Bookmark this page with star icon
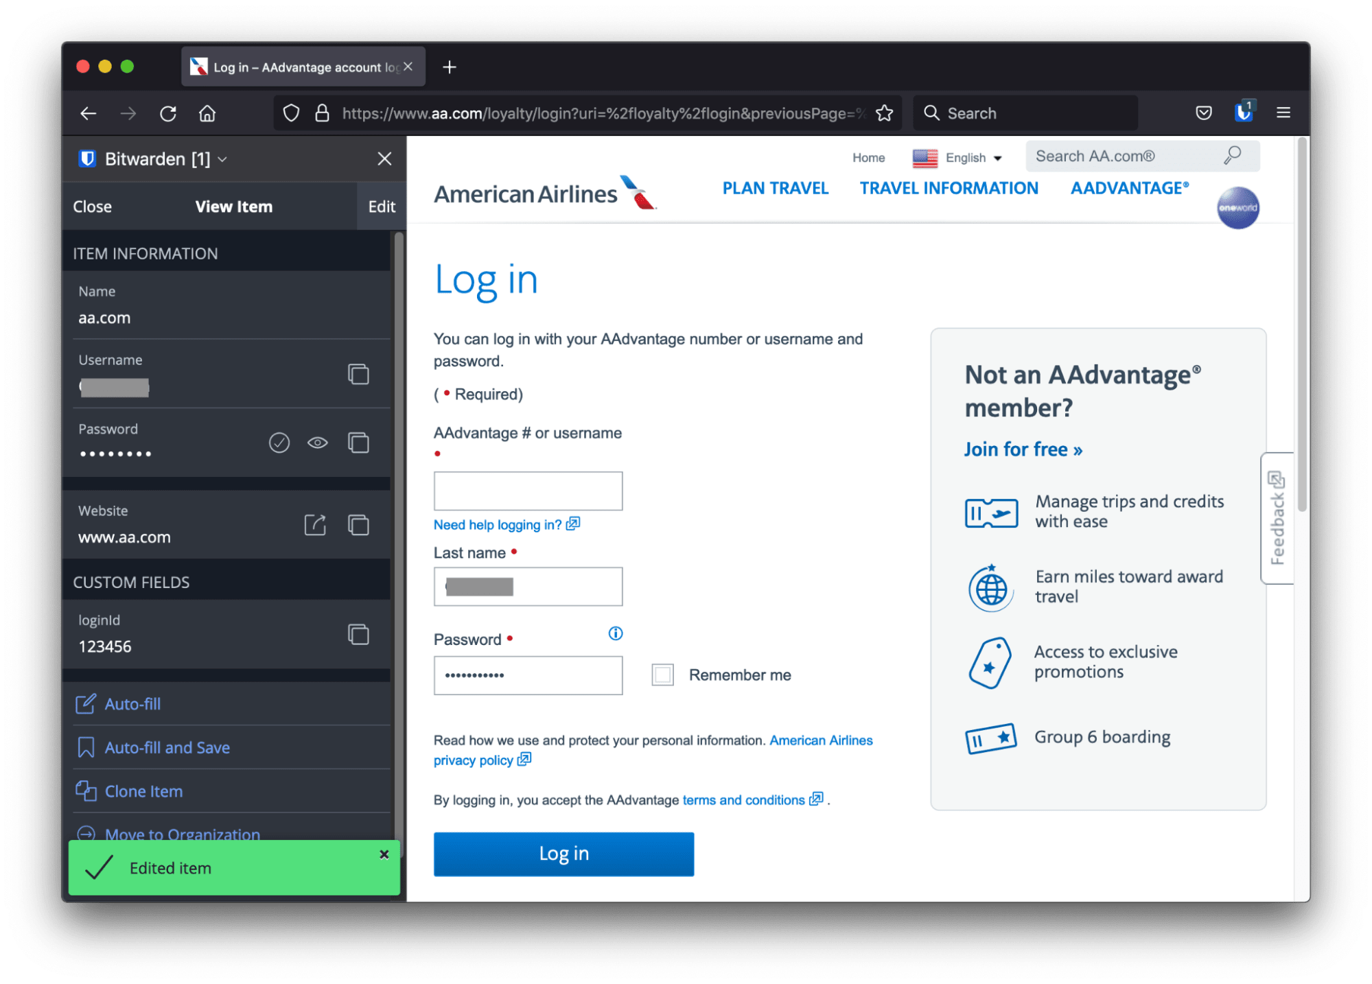Screen dimensions: 1372x984 pyautogui.click(x=884, y=113)
